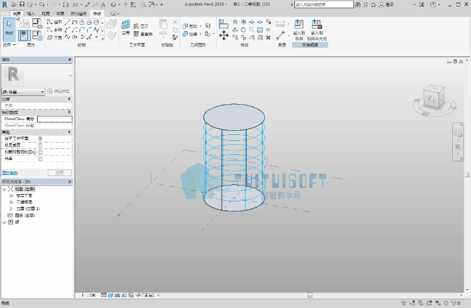471x308 pixels.
Task: Undo last action in quick access toolbar
Action: [42, 5]
